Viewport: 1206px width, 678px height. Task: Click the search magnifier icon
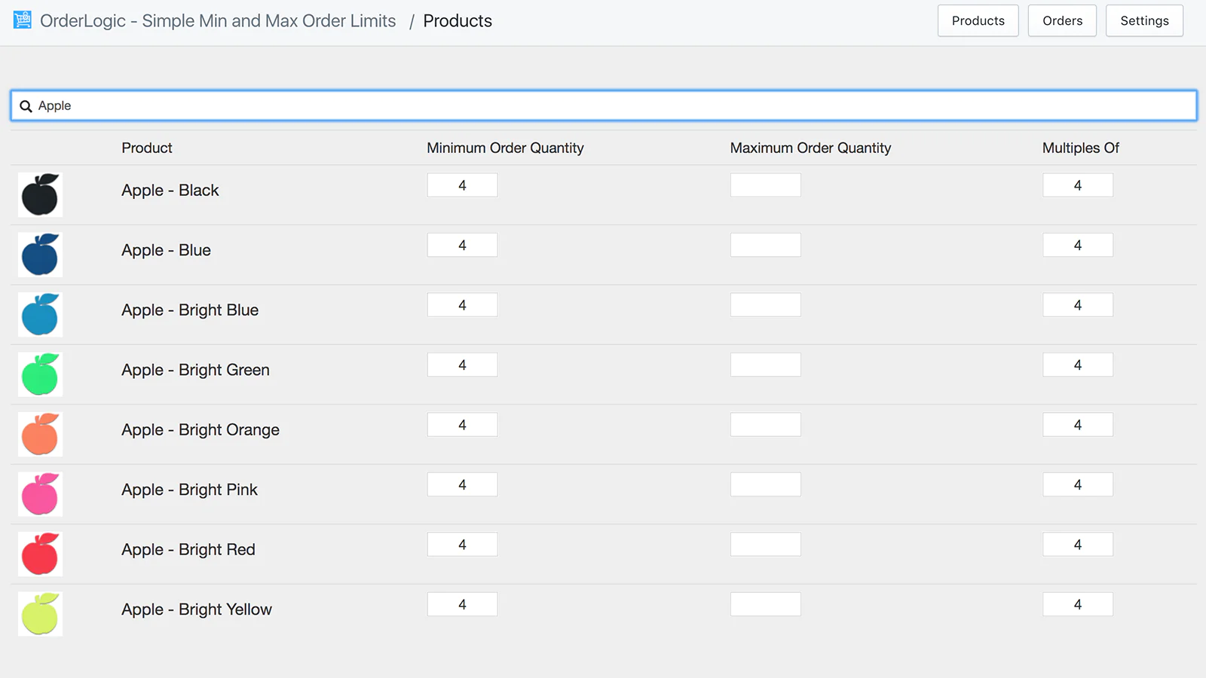26,106
